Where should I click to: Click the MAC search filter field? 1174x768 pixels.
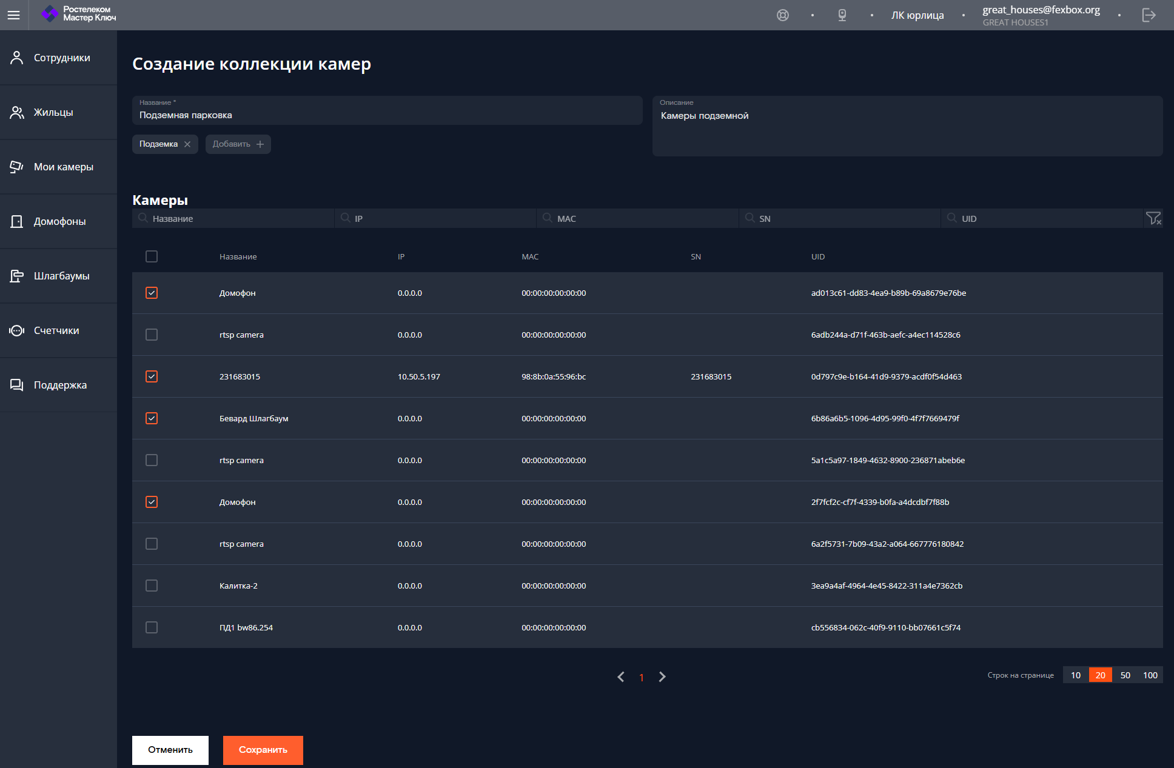[637, 218]
